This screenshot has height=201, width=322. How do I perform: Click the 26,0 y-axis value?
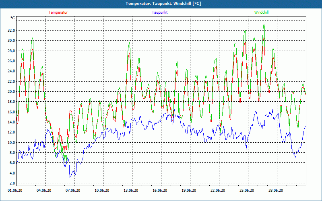coord(11,61)
